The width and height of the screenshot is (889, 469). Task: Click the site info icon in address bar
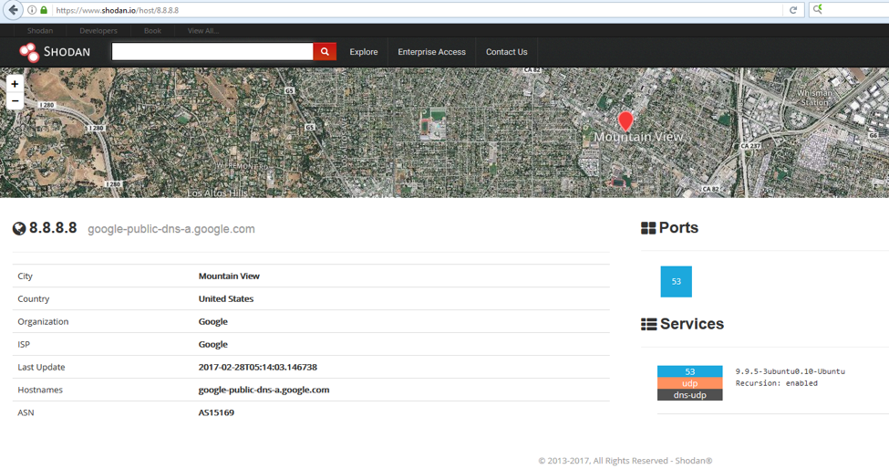tap(32, 10)
